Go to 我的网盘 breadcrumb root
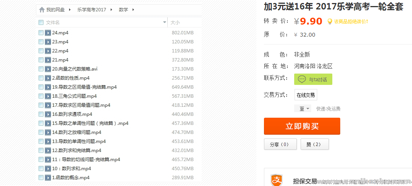The width and height of the screenshot is (412, 186). pos(55,10)
